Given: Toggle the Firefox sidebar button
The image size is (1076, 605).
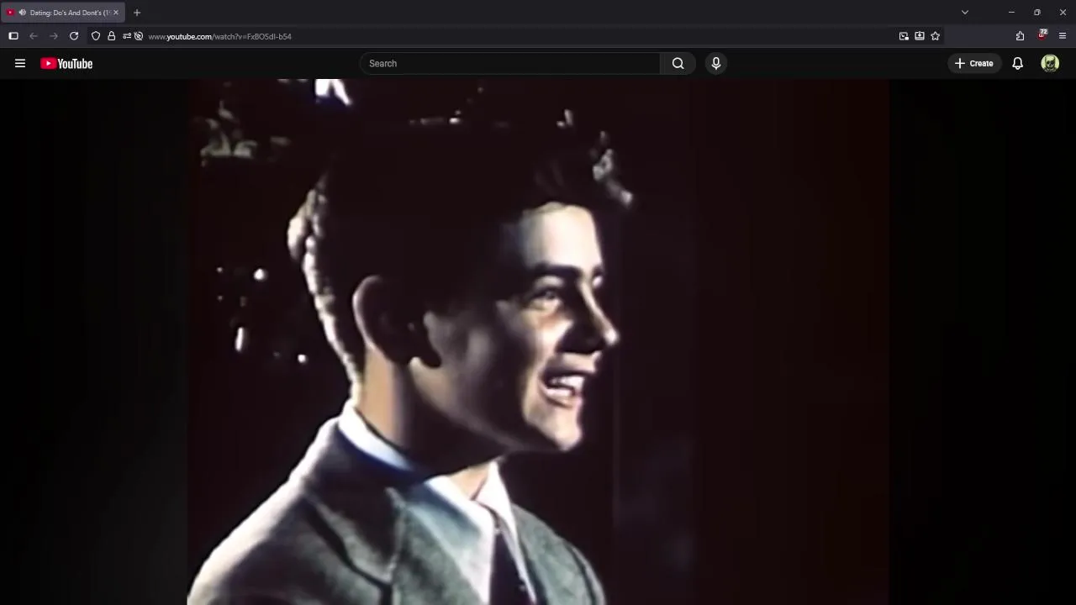Looking at the screenshot, I should click(13, 36).
